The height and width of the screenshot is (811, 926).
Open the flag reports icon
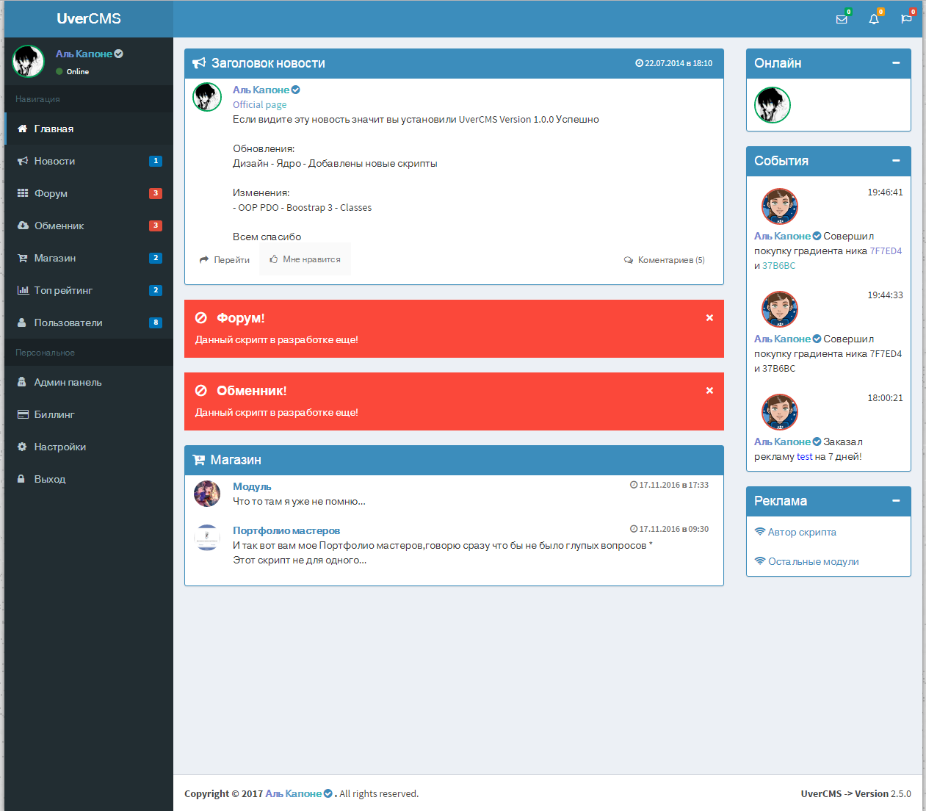click(906, 19)
